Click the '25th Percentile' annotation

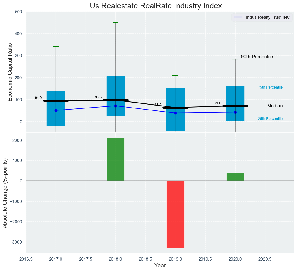pyautogui.click(x=270, y=119)
